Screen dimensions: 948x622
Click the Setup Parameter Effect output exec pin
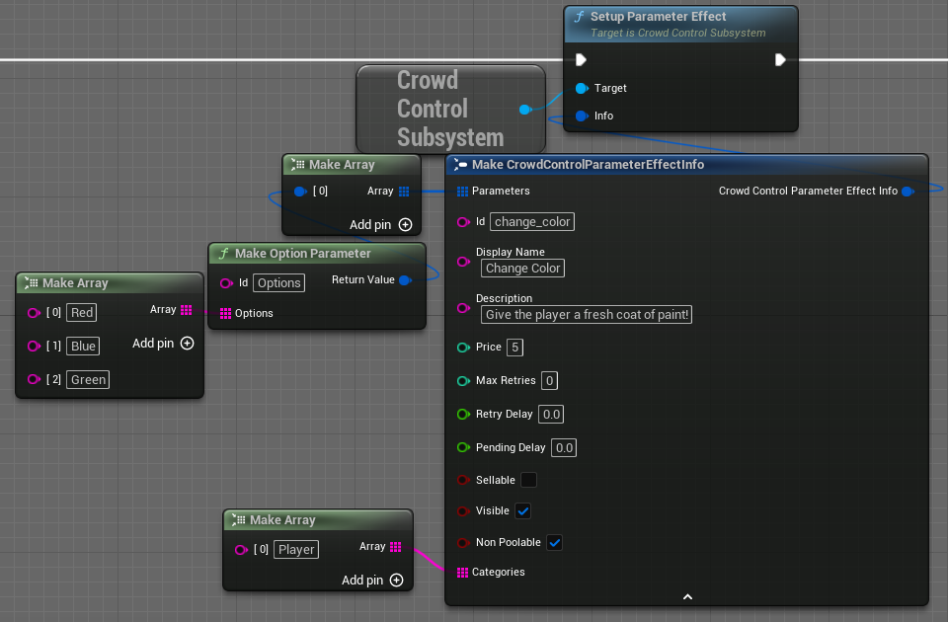pyautogui.click(x=780, y=59)
